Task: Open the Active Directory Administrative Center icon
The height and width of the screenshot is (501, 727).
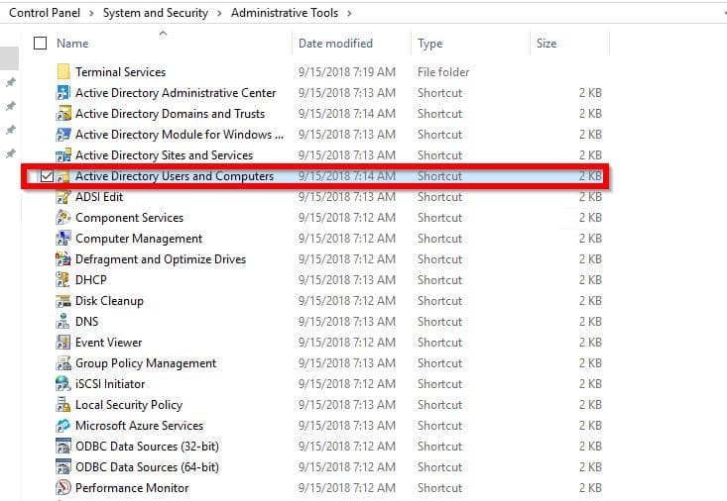Action: (63, 93)
